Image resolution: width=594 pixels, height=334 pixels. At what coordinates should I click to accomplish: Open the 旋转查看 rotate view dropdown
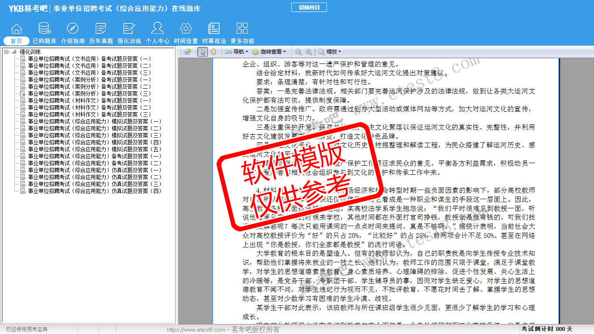pyautogui.click(x=270, y=52)
